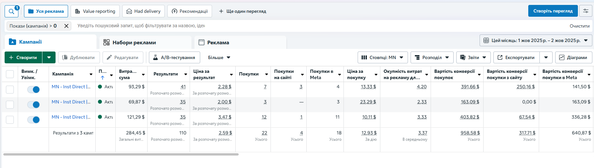Turn off campaign toggle in 121,29 $ row

(34, 120)
